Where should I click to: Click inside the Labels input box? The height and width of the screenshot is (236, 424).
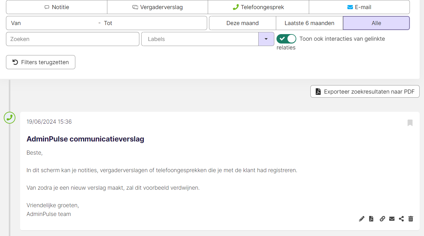pyautogui.click(x=200, y=39)
